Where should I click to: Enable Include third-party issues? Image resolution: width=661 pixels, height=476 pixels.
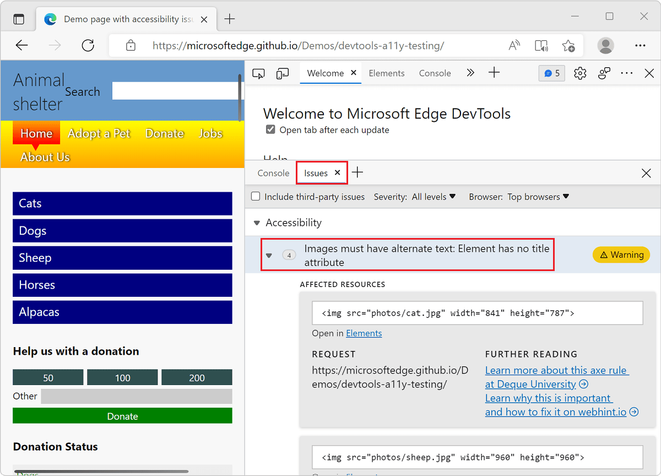(256, 196)
